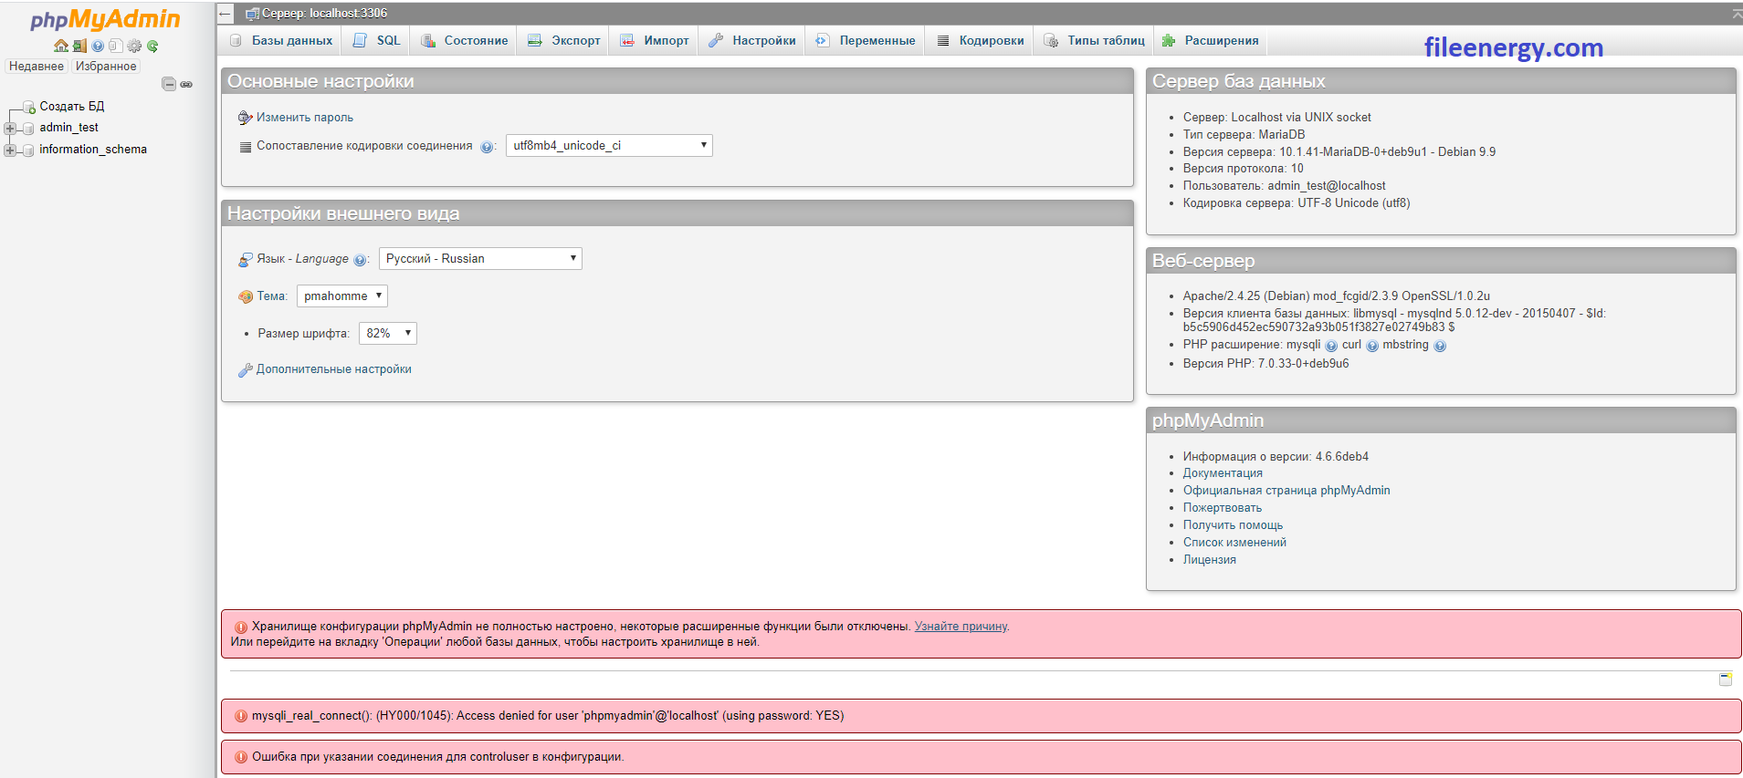This screenshot has height=778, width=1743.
Task: Click Информация о версии: 4.6.6deb4 text
Action: (x=1276, y=457)
